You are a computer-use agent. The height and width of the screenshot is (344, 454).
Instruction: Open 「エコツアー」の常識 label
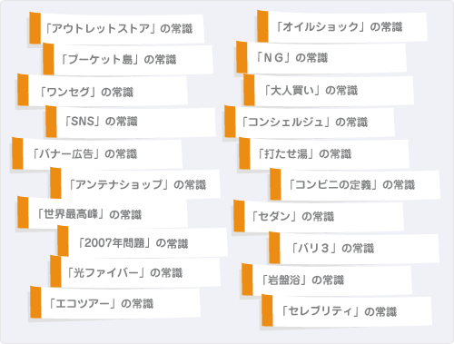[115, 302]
